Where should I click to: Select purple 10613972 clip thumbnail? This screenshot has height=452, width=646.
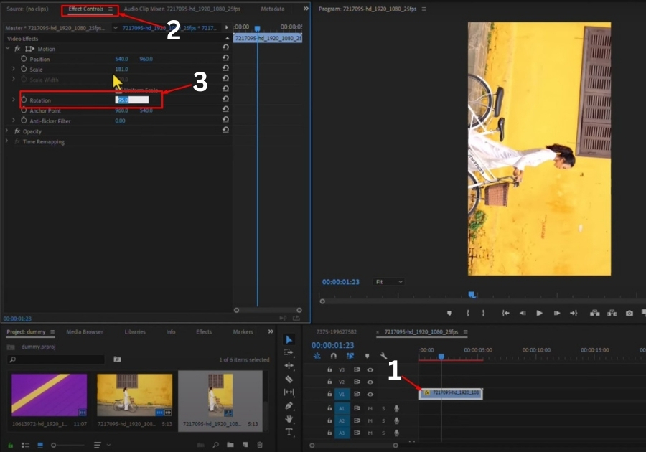[x=49, y=395]
